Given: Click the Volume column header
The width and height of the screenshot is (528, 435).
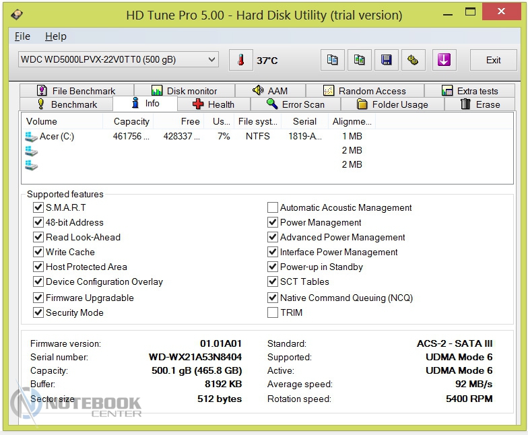Looking at the screenshot, I should [62, 121].
